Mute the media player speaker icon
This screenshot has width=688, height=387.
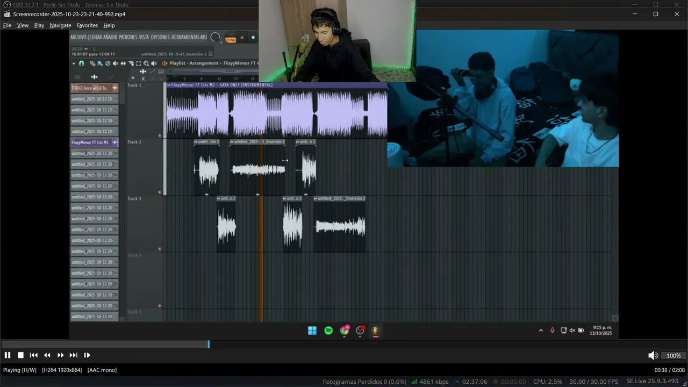(x=653, y=355)
